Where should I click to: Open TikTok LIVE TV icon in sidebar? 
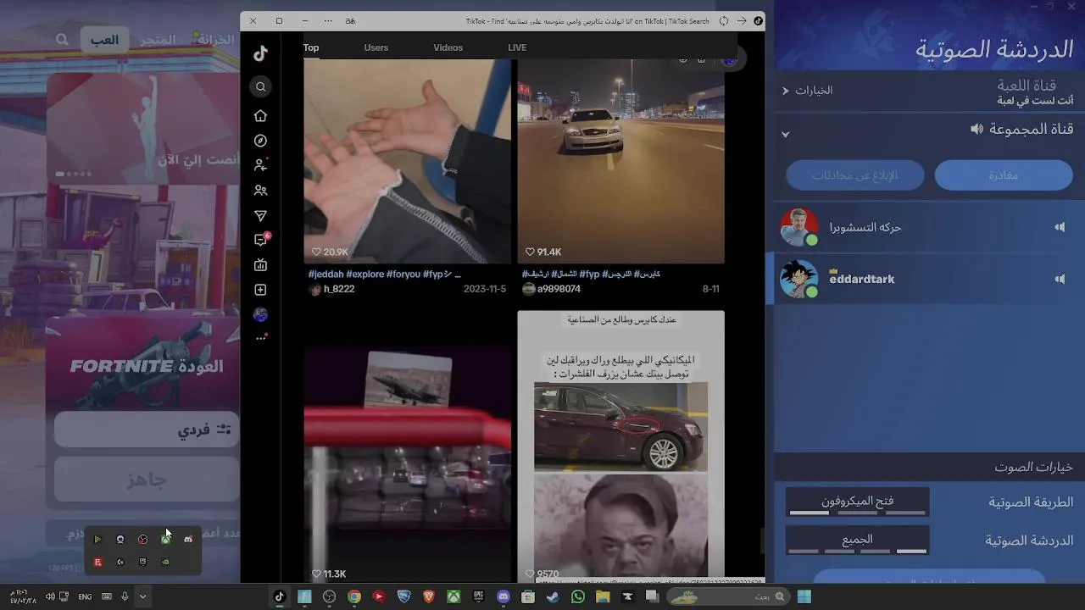point(260,265)
